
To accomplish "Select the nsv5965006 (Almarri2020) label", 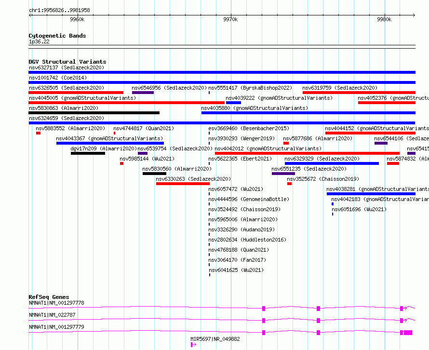I will tap(243, 219).
